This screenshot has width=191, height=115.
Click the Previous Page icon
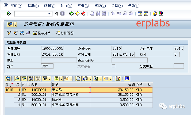tap(119, 14)
